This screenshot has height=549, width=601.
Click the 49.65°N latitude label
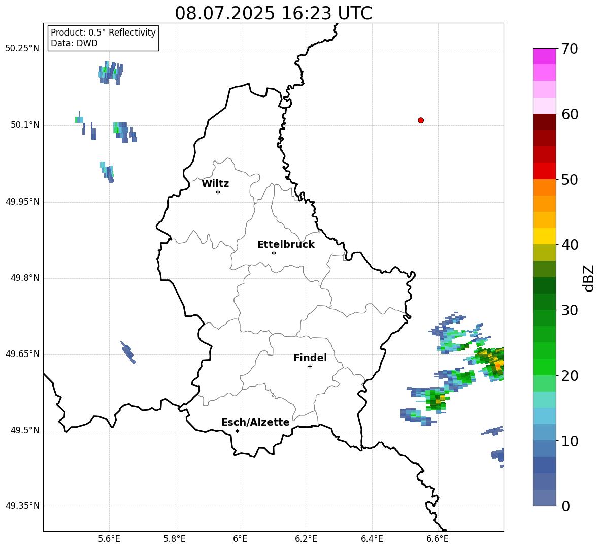tap(22, 354)
